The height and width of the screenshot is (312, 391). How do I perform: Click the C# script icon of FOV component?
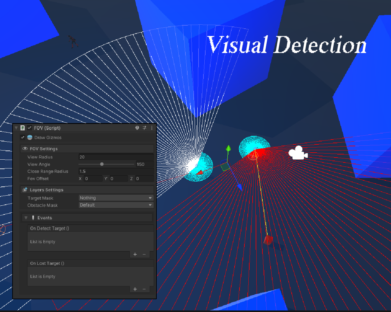[23, 128]
